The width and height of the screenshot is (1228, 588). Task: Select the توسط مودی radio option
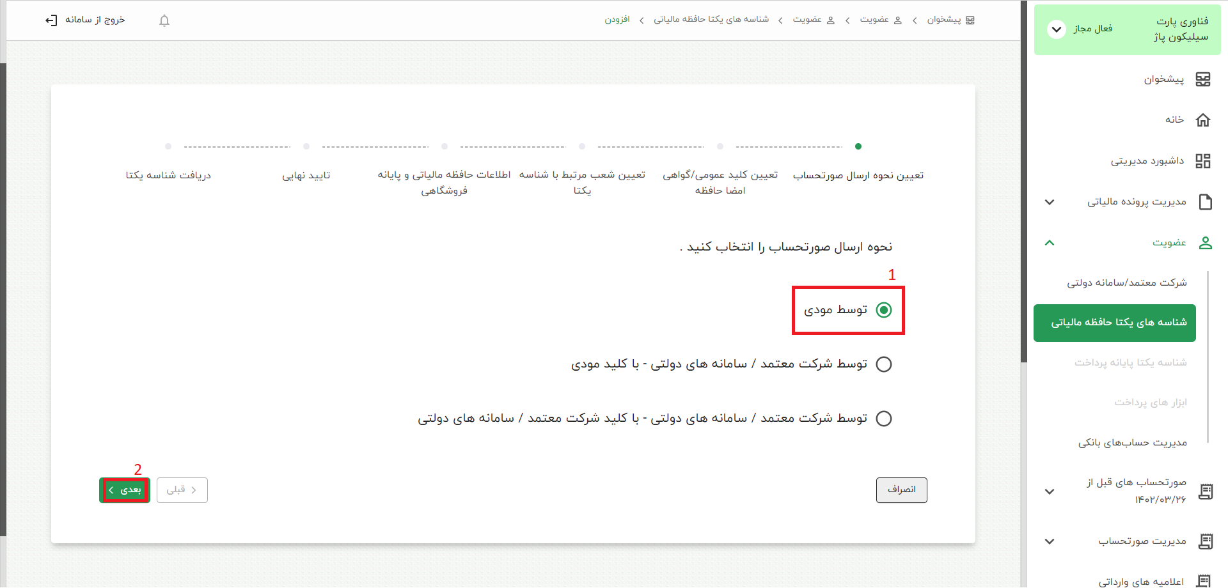884,310
